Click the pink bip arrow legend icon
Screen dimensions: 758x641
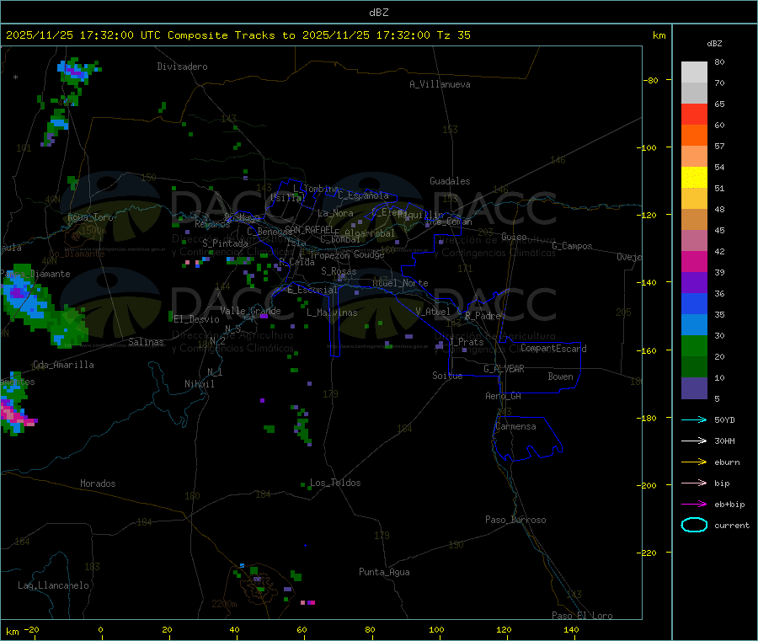click(x=694, y=483)
